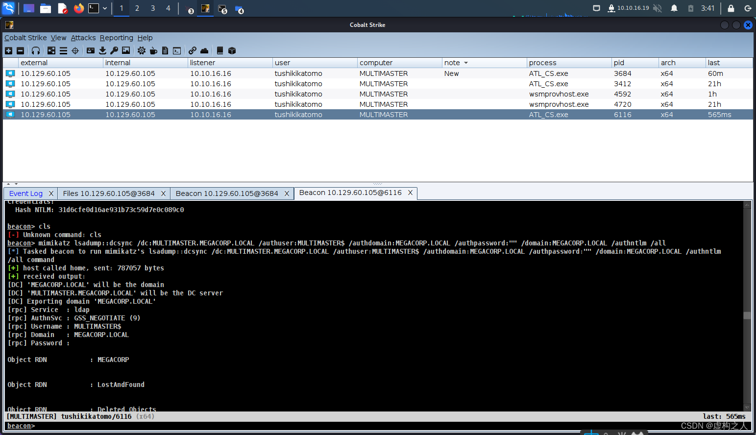Image resolution: width=756 pixels, height=435 pixels.
Task: Open screenshots picture icon
Action: pos(126,50)
